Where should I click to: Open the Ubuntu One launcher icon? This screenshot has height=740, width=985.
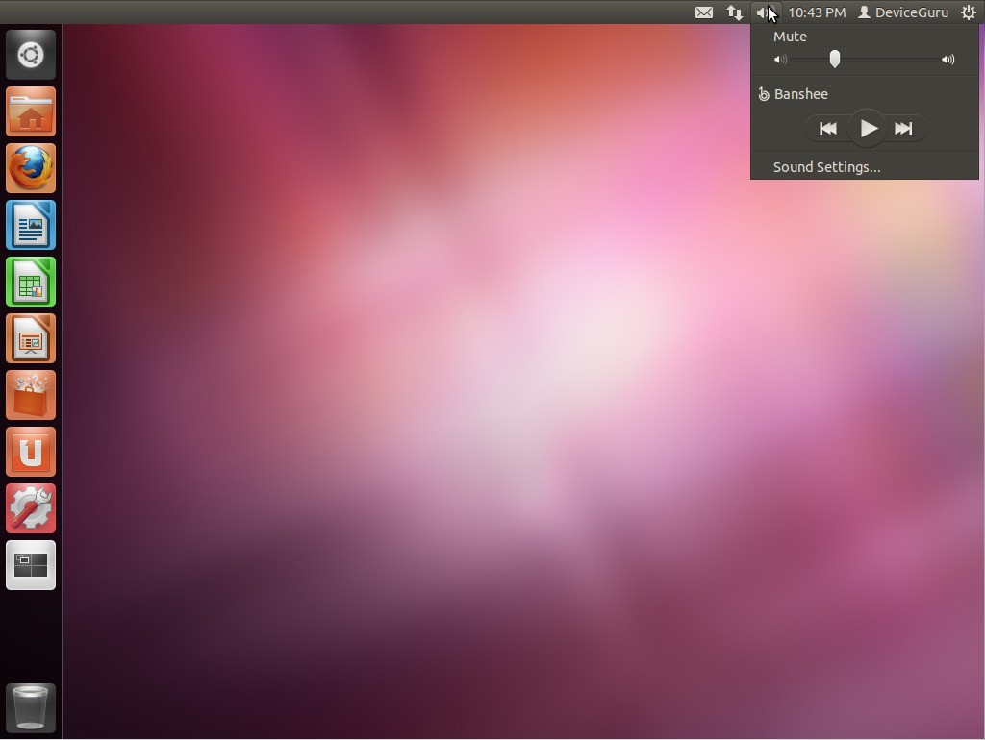(31, 452)
